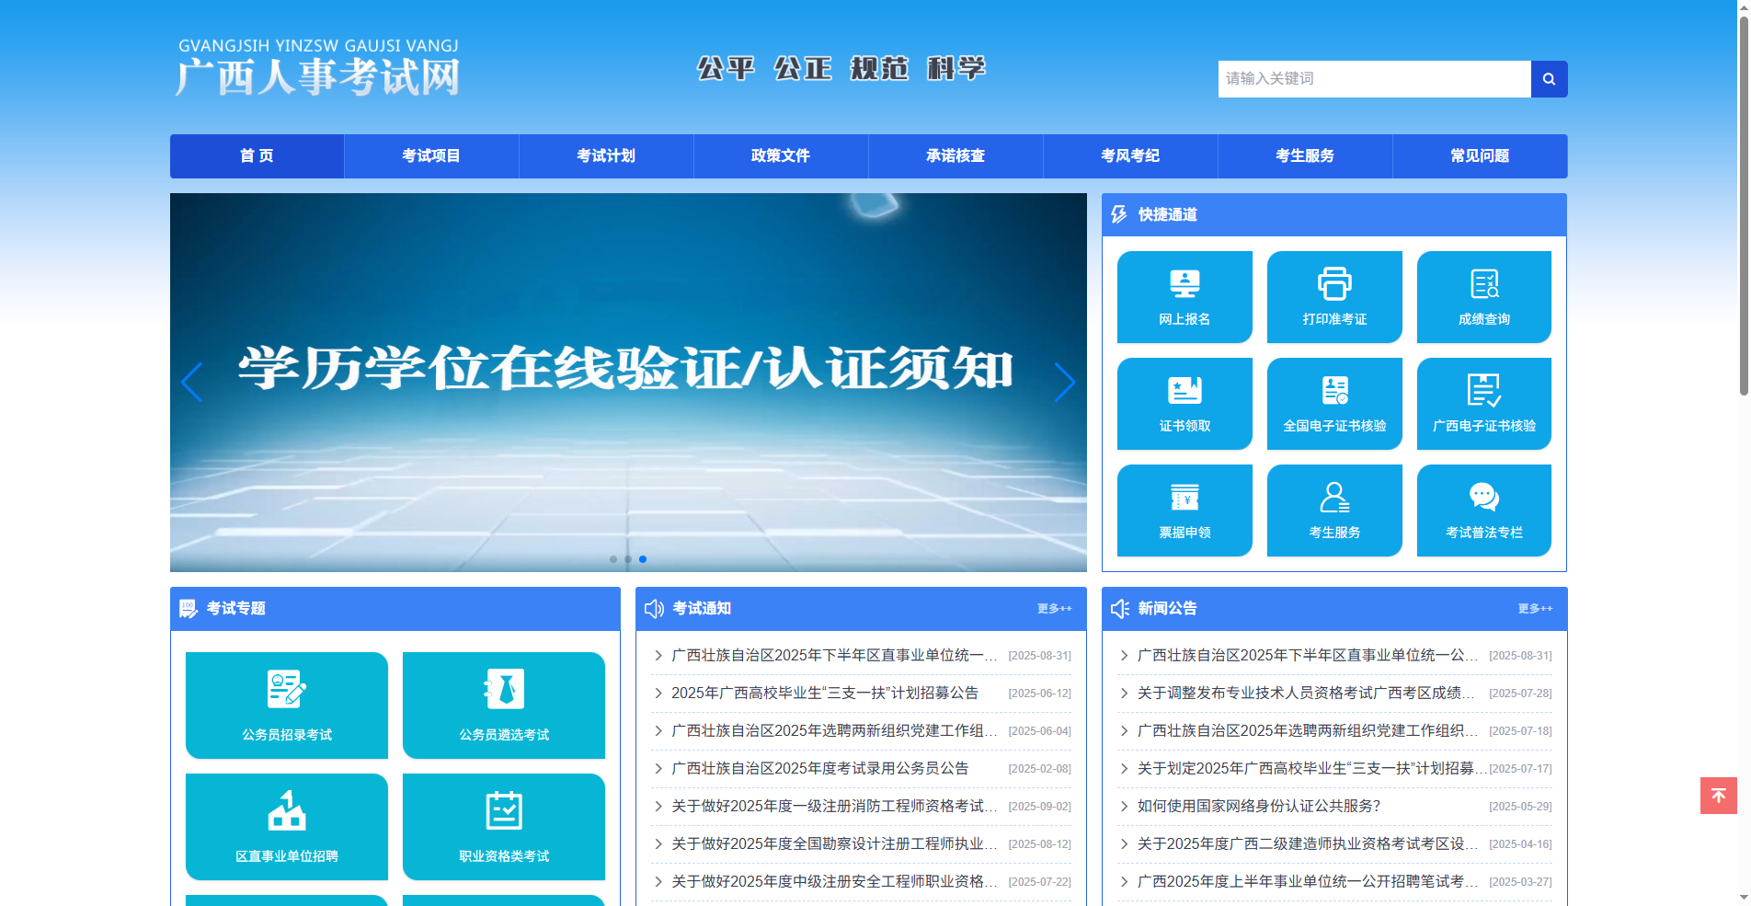The image size is (1751, 906).
Task: Open the 票据申领 invoice application icon
Action: 1184,510
